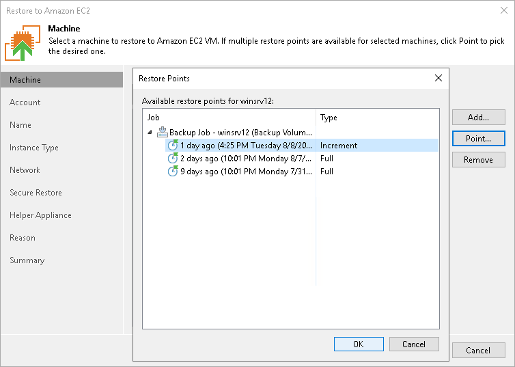This screenshot has width=515, height=367.
Task: Click restore point icon for 1 day ago
Action: 173,145
